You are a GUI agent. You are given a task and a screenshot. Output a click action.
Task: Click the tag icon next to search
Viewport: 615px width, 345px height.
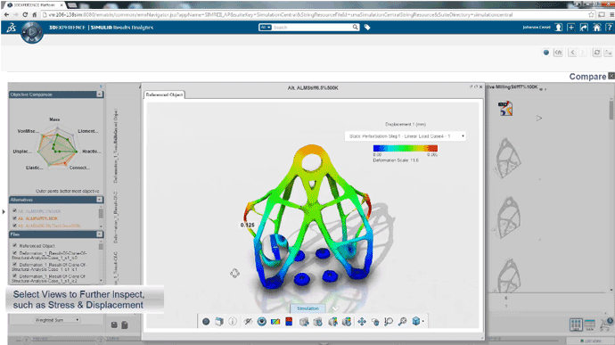point(367,27)
